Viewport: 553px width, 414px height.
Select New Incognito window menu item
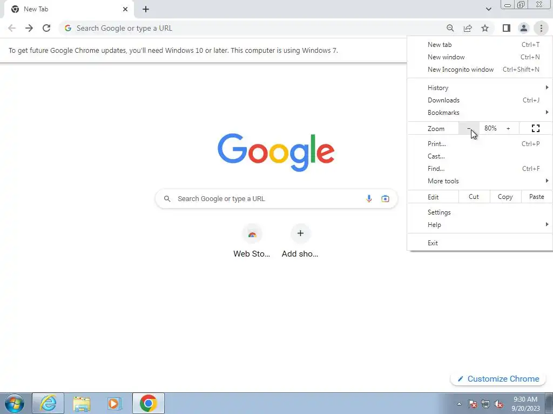[480, 70]
